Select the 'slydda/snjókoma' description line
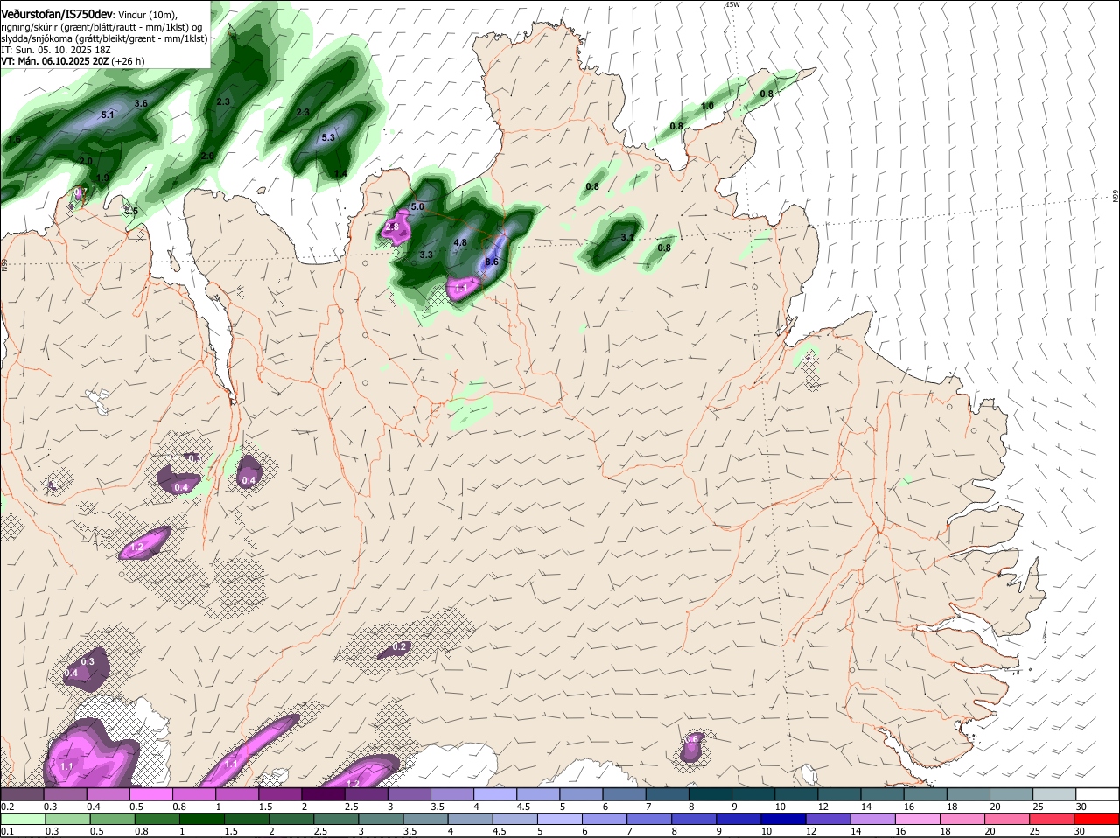Viewport: 1120px width, 838px height. coord(104,38)
